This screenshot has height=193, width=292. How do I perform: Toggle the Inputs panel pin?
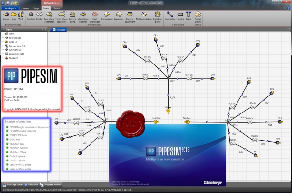tap(45, 30)
